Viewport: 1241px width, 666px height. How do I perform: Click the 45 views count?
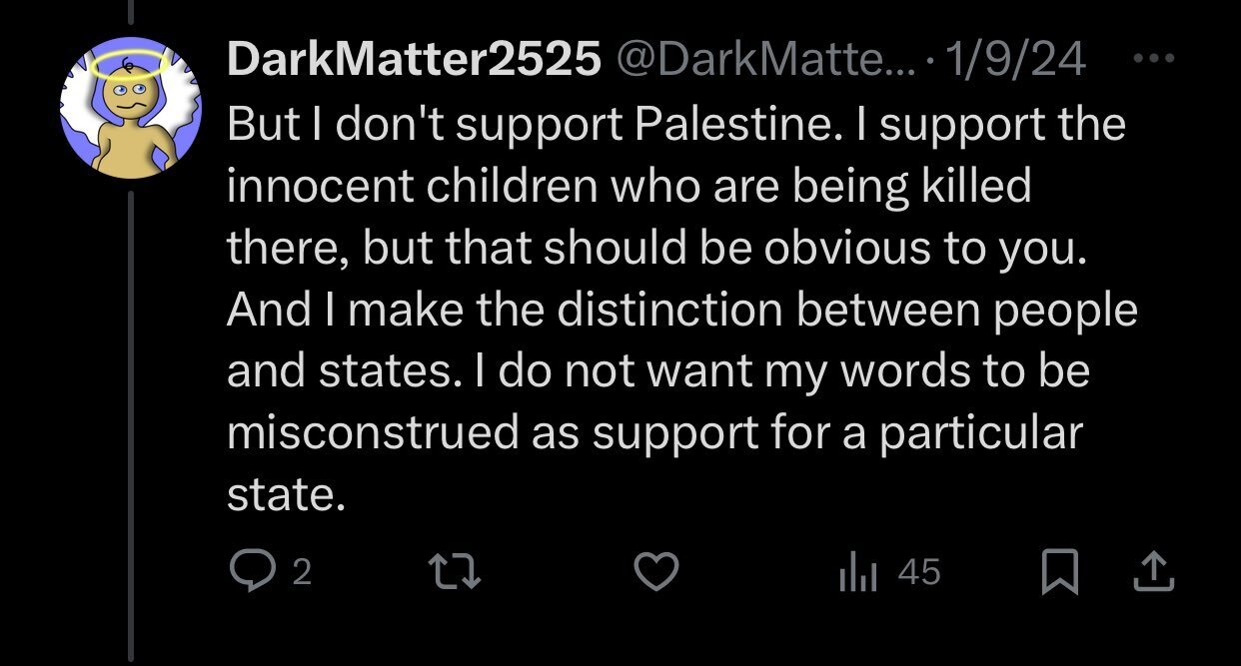919,572
